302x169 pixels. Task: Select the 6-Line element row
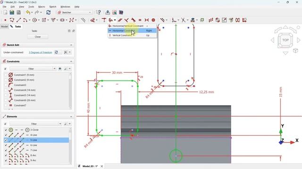point(36,145)
